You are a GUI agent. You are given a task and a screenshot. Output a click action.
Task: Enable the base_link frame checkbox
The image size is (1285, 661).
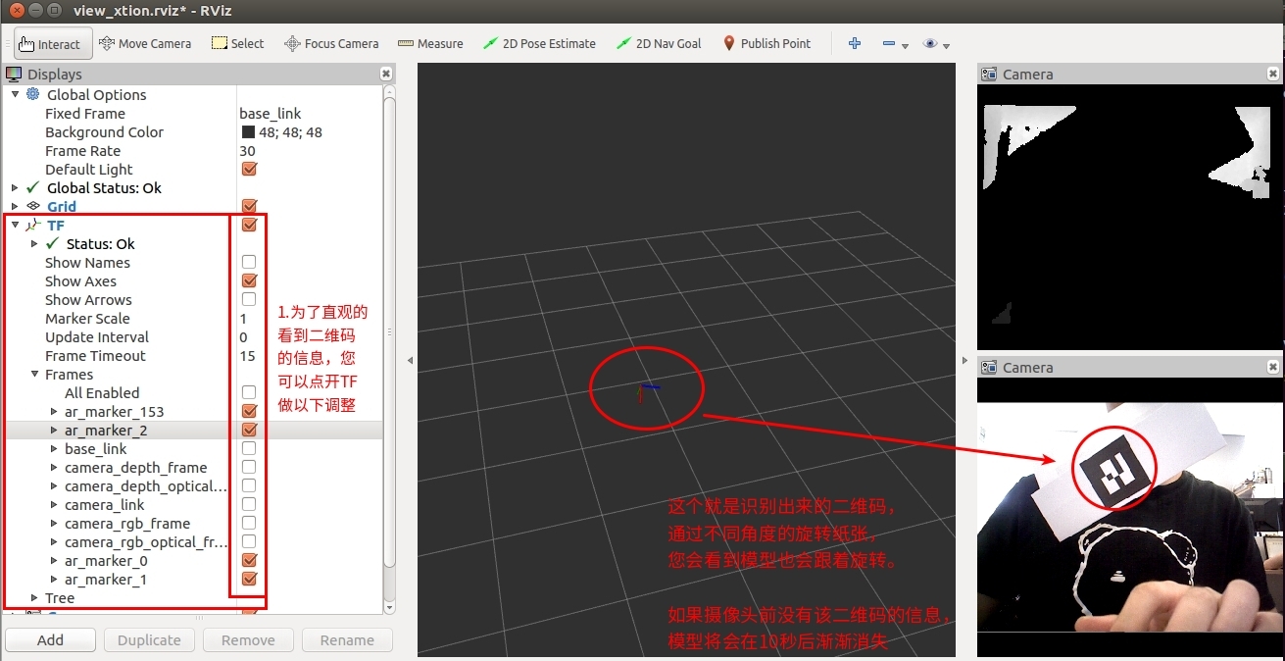coord(249,448)
